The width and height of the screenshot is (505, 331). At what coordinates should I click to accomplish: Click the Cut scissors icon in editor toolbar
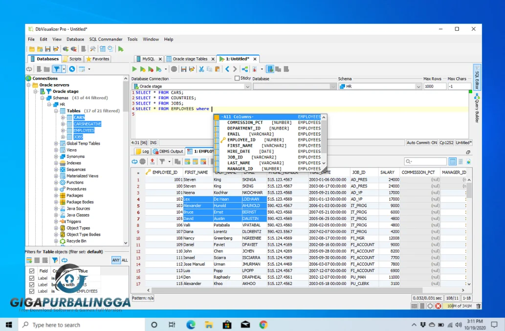click(x=201, y=69)
